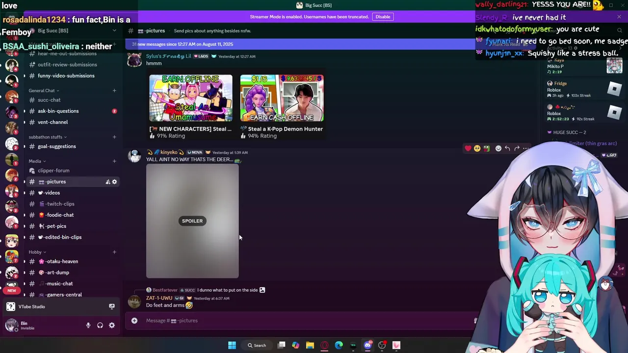Open Task View on the taskbar
Screen dimensions: 628x353
coord(282,345)
